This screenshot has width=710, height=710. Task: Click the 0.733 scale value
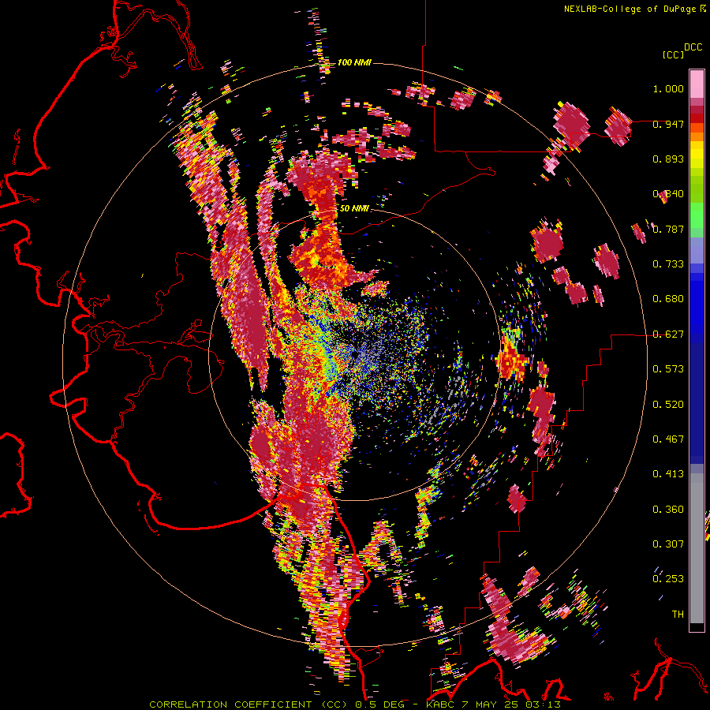pyautogui.click(x=668, y=264)
